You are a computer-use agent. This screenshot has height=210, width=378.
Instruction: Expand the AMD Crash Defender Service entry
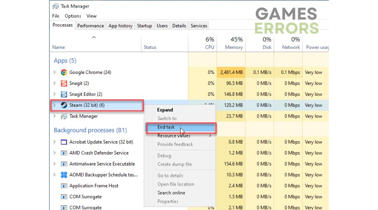[x=55, y=153]
